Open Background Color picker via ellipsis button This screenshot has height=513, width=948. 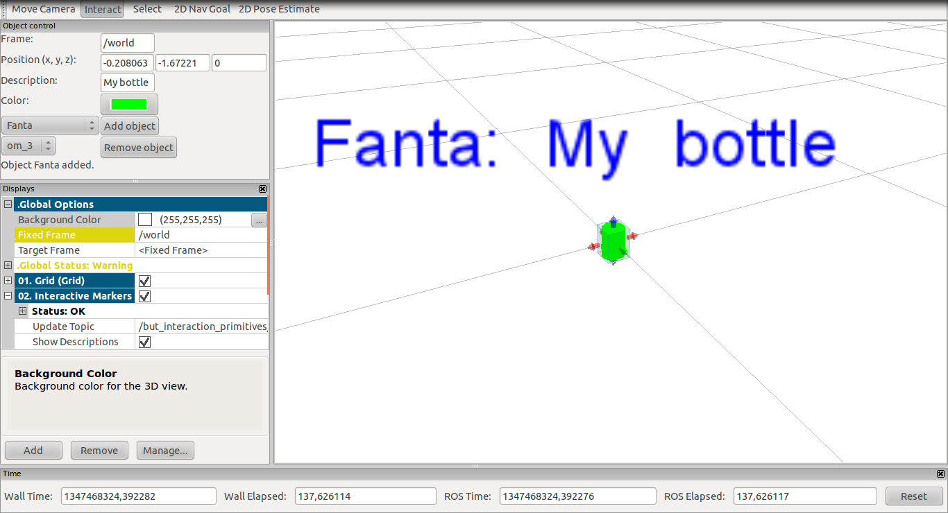coord(259,220)
